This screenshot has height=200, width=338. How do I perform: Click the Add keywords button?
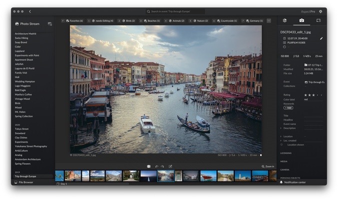tap(288, 107)
